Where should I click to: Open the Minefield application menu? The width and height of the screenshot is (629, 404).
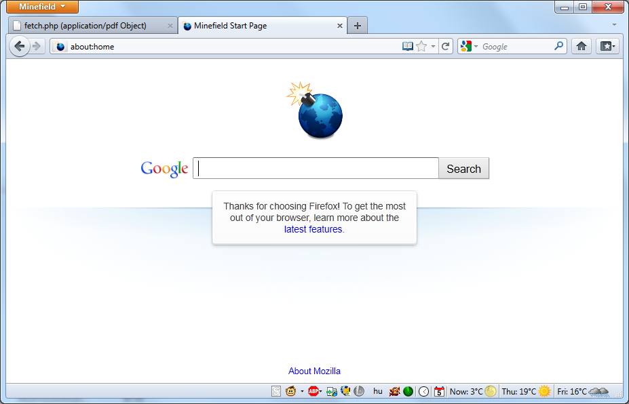(x=42, y=6)
